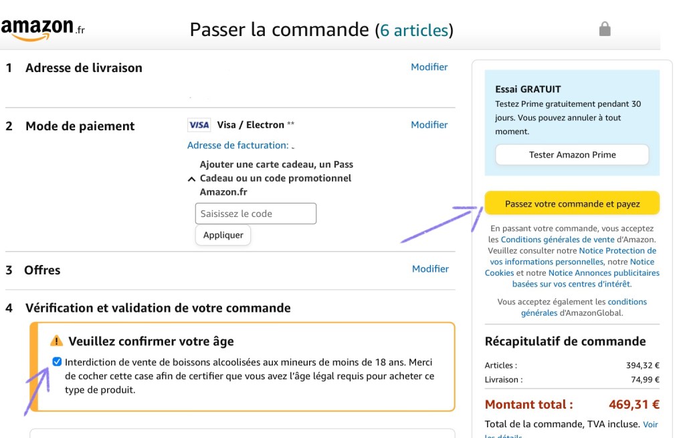This screenshot has width=685, height=438.
Task: Click the '6 articles' link in the header
Action: point(414,30)
